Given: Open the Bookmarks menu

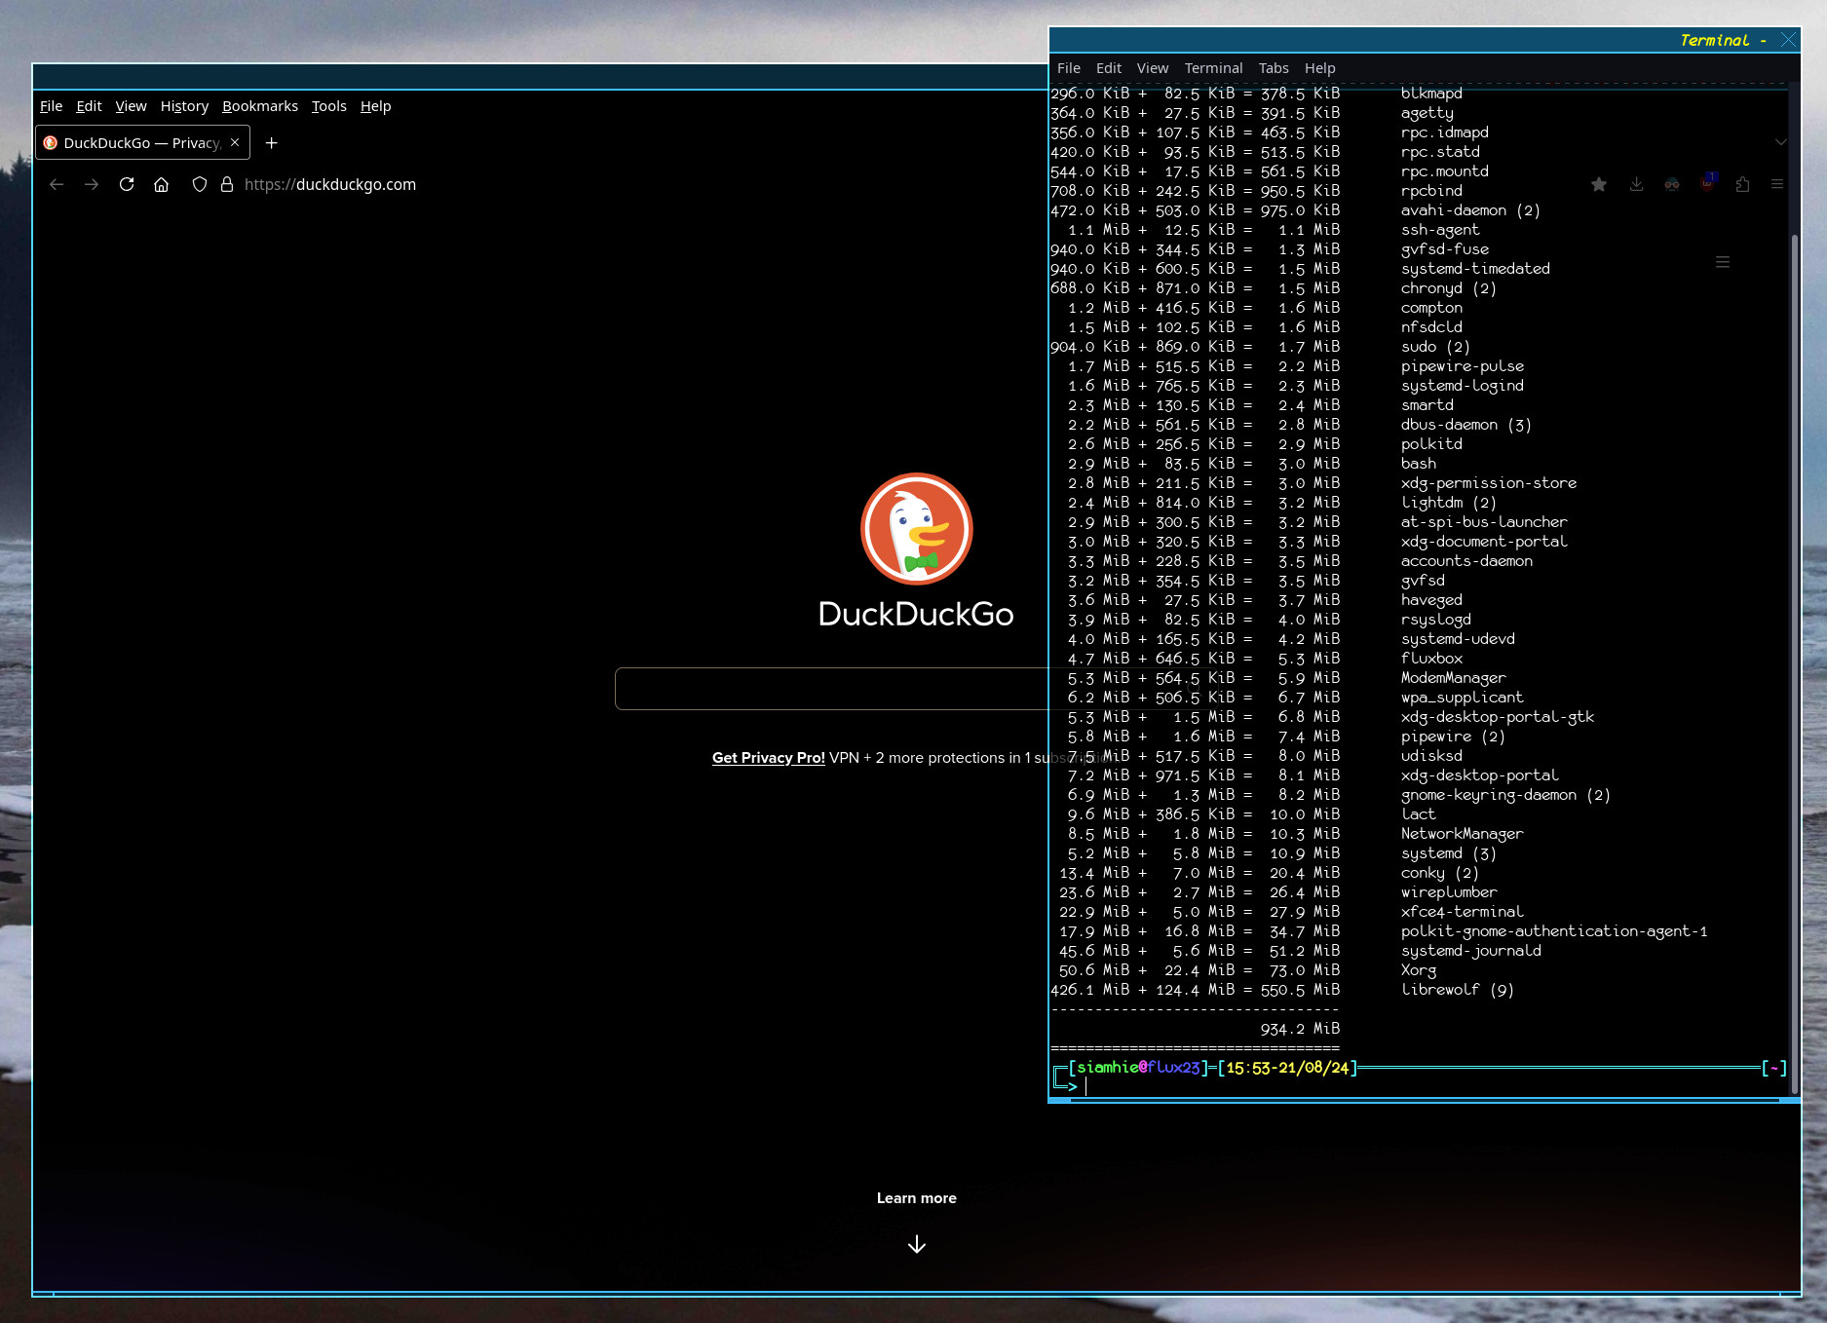Looking at the screenshot, I should [260, 106].
